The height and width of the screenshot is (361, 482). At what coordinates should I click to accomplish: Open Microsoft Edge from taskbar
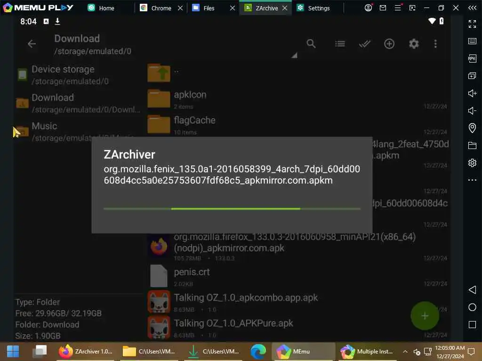tap(258, 351)
